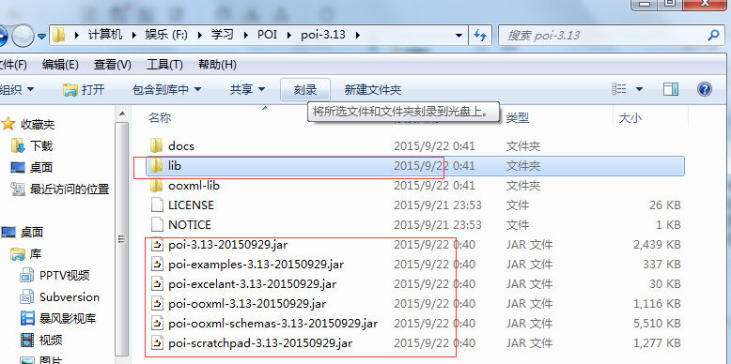Select the LICENSE file icon
The height and width of the screenshot is (364, 731).
click(x=157, y=205)
